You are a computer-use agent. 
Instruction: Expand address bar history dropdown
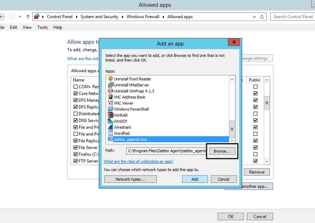tap(254, 17)
